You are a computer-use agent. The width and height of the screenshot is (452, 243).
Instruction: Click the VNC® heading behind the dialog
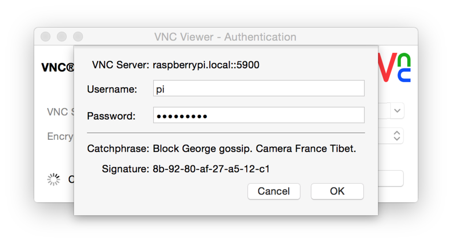58,67
